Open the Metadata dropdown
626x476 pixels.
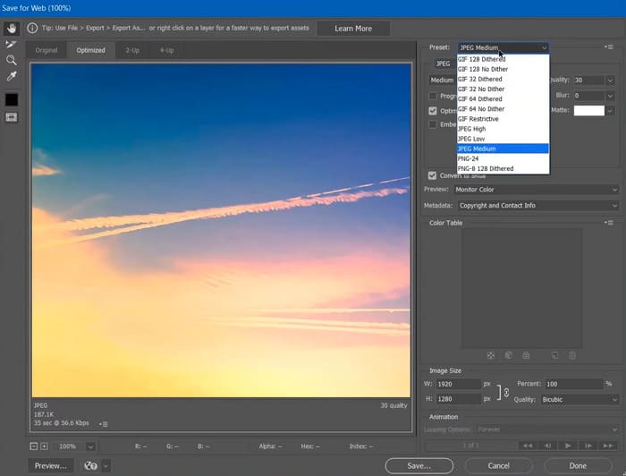538,206
